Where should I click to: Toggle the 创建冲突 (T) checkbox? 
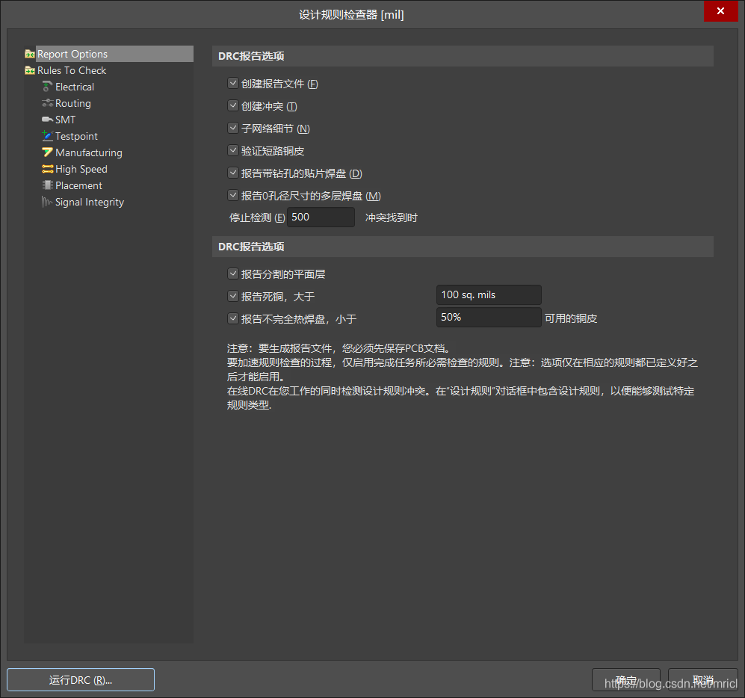233,105
